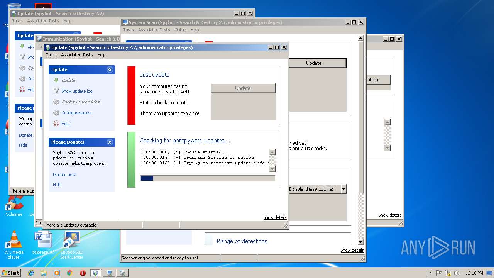This screenshot has width=494, height=278.
Task: Click 'Scanner engine loaded and ready to use!' status
Action: (x=160, y=258)
